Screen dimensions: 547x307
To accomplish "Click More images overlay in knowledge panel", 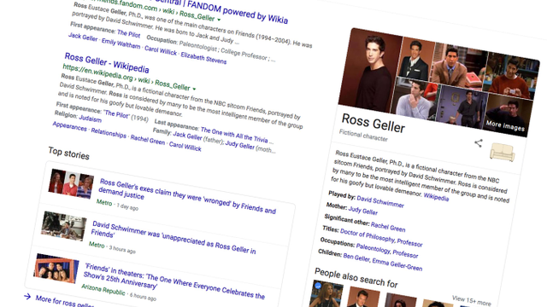I will [505, 125].
